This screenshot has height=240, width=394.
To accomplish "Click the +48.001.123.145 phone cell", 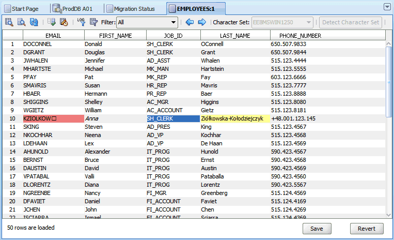I will [x=328, y=118].
